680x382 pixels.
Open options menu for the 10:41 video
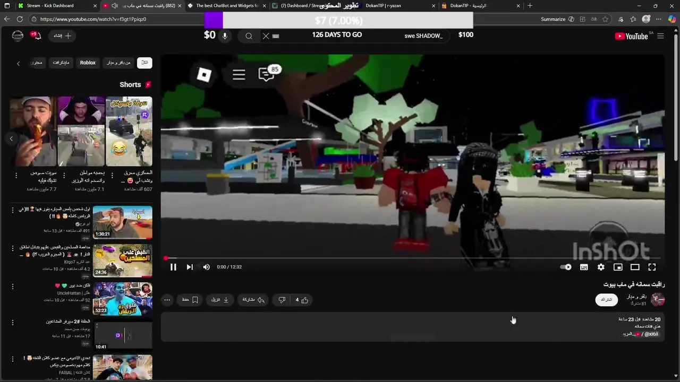click(13, 323)
